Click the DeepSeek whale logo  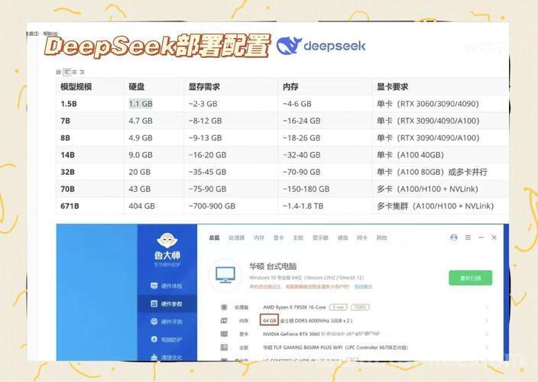pos(289,46)
